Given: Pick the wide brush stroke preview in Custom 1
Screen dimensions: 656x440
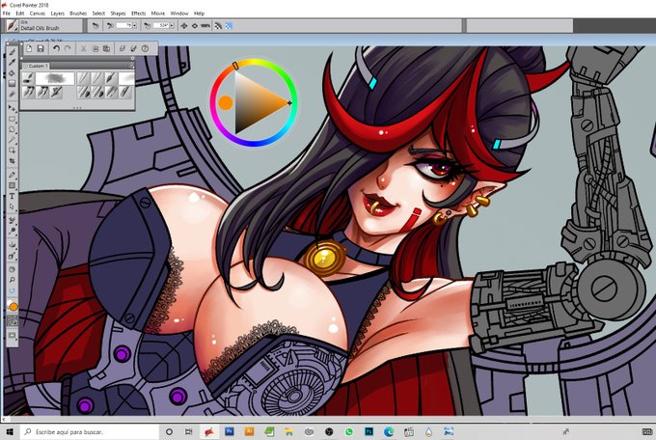Looking at the screenshot, I should [55, 78].
